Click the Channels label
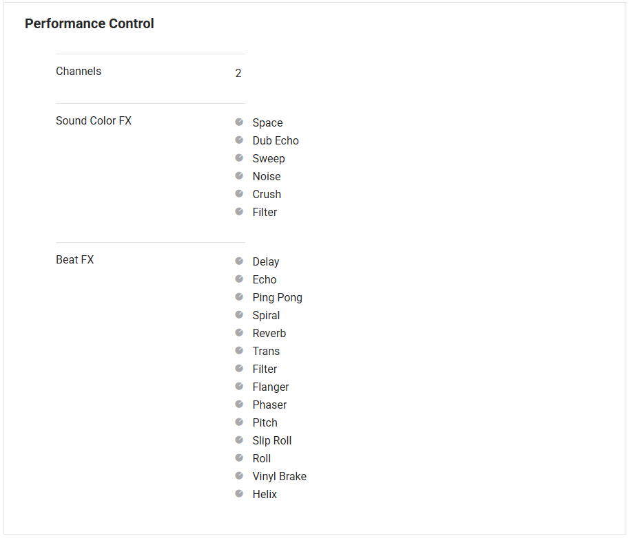Viewport: 629px width, 538px height. [x=79, y=72]
